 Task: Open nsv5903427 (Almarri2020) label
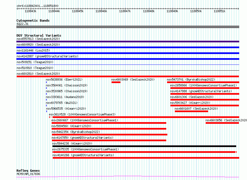pyautogui.click(x=190, y=103)
